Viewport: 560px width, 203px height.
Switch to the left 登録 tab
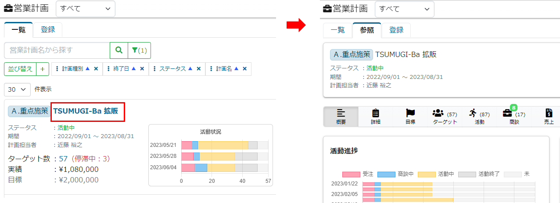click(48, 30)
